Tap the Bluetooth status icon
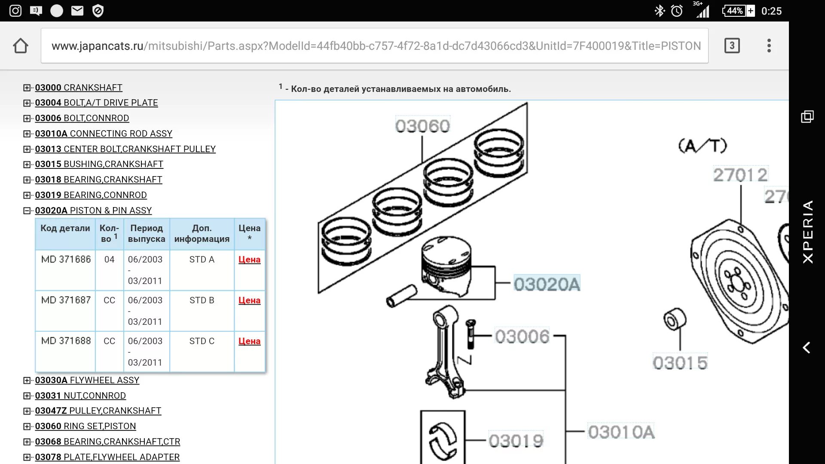This screenshot has height=464, width=825. click(x=660, y=11)
